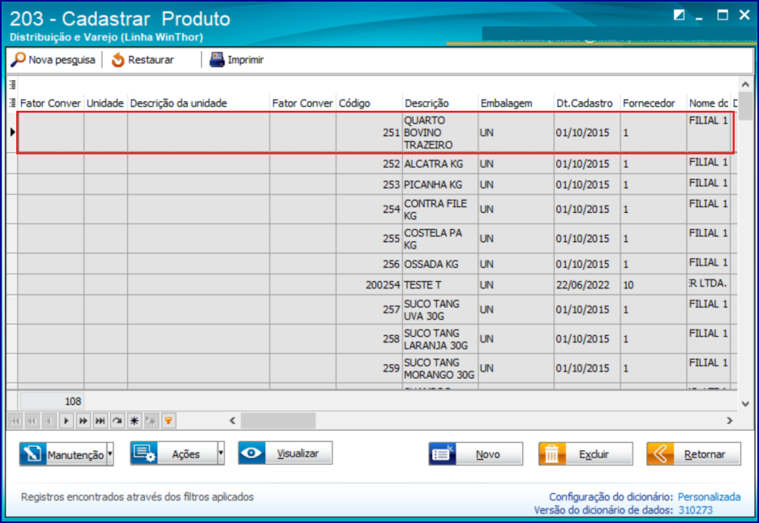
Task: Sort by the Código column header
Action: pos(369,103)
